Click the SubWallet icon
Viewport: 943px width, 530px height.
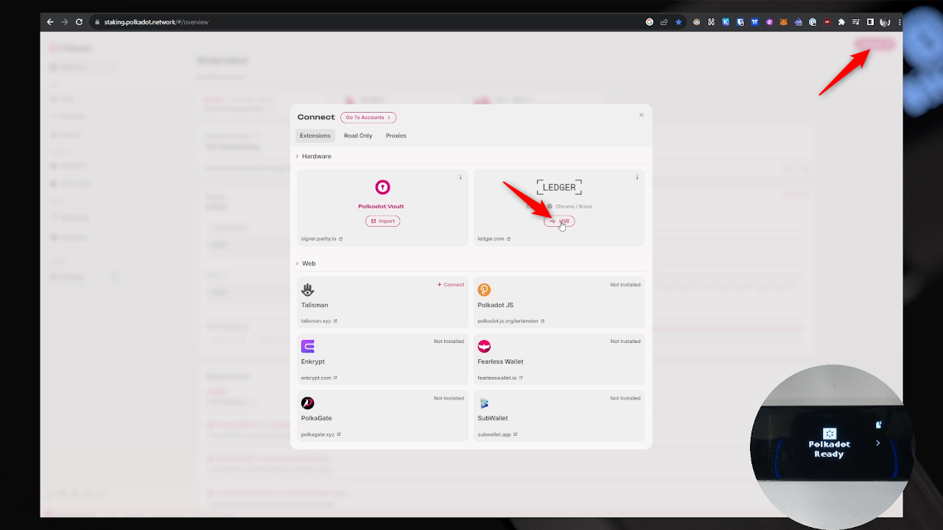pos(484,403)
